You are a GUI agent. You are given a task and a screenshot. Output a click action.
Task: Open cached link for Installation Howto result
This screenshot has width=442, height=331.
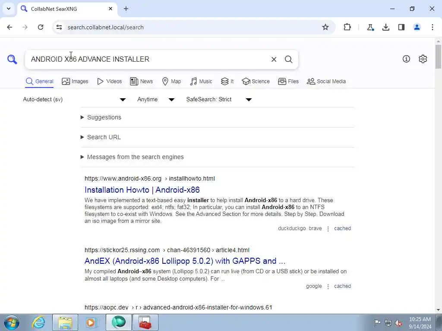pos(342,228)
